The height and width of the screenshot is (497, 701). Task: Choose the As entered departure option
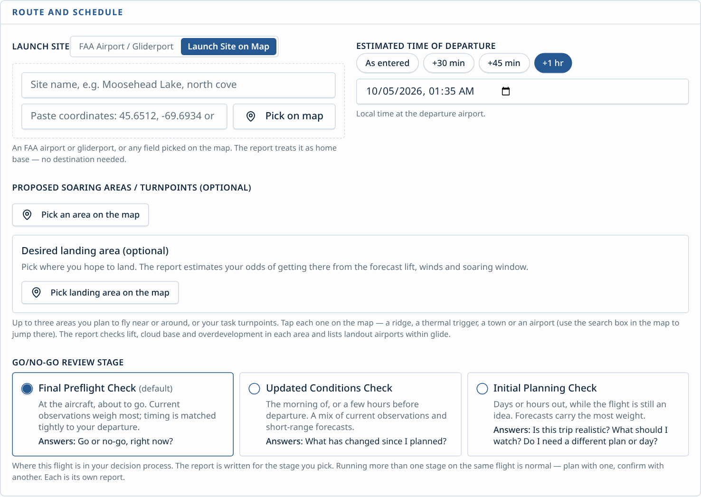pos(388,63)
